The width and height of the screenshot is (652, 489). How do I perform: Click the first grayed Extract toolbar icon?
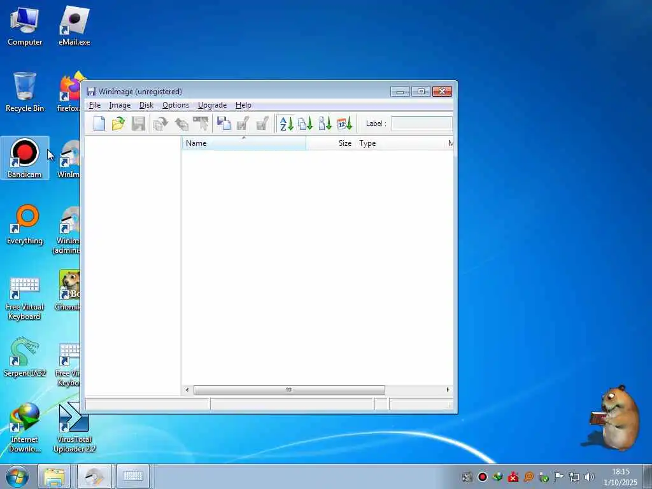pos(243,124)
